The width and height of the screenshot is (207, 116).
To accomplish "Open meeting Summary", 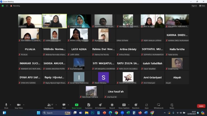I will [88, 106].
